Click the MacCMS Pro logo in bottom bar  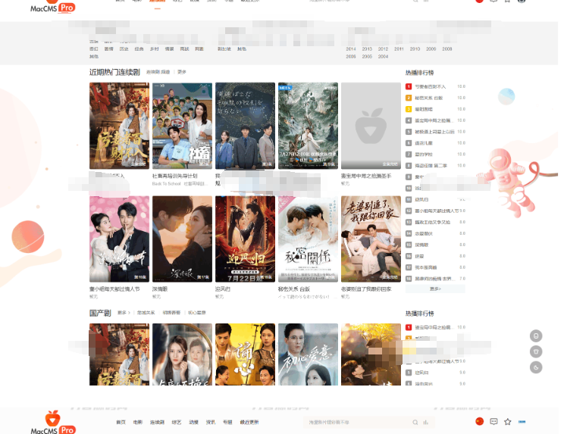coord(53,423)
